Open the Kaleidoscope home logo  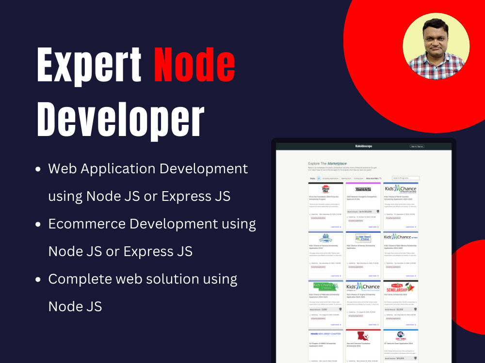pyautogui.click(x=363, y=146)
